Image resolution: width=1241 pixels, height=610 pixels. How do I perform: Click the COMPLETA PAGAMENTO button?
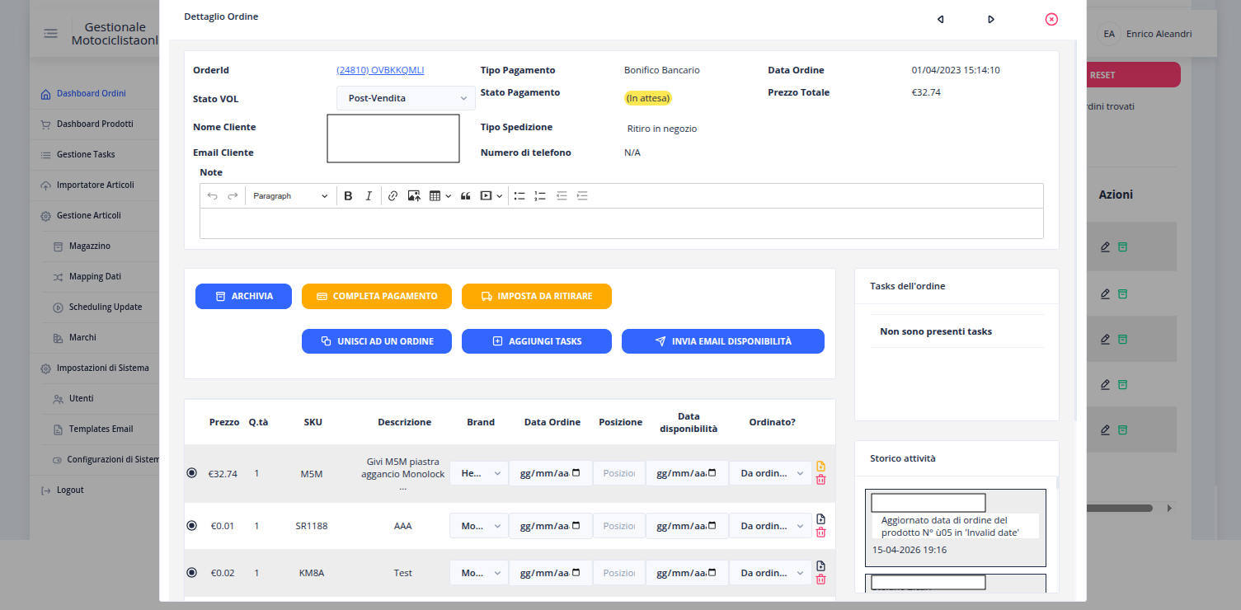pyautogui.click(x=376, y=296)
